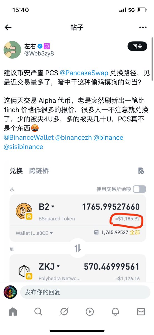
Task: Expand the Wallet1...e0CE selector
Action: [34, 233]
